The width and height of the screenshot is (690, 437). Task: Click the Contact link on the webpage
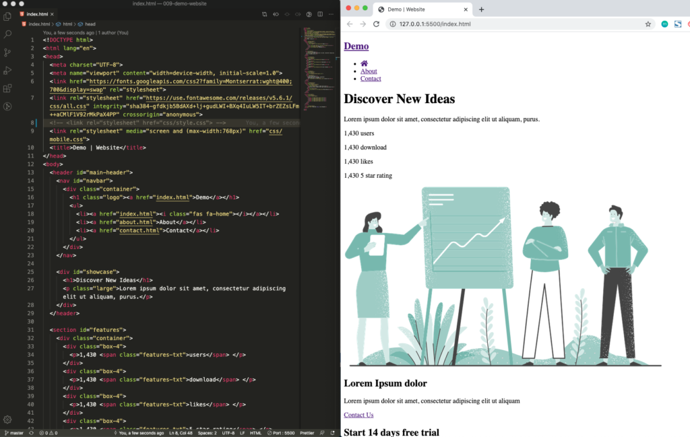[x=371, y=79]
